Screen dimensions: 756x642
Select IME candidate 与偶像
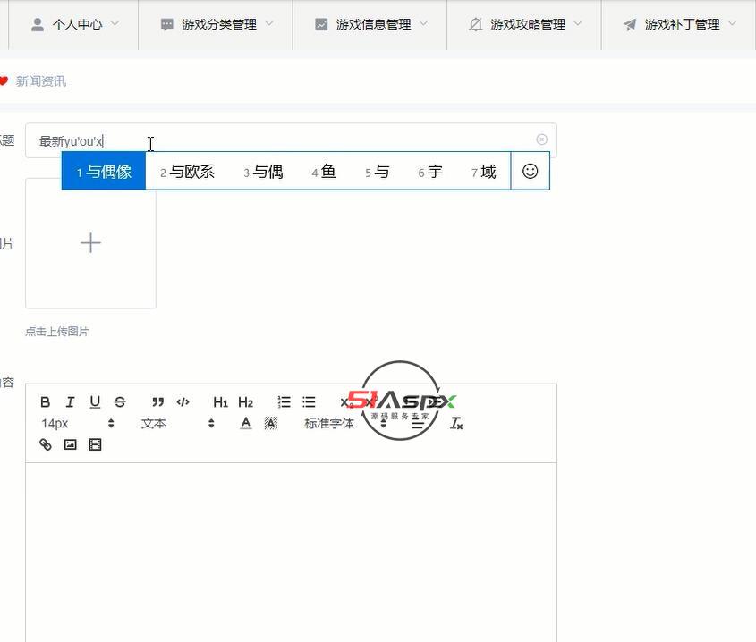[x=104, y=171]
